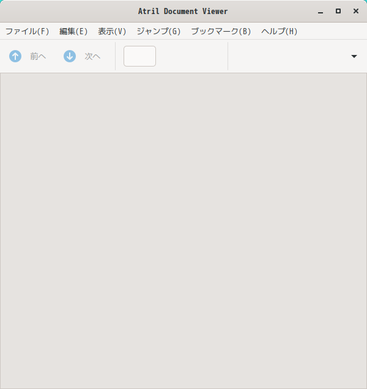
Task: Expand the toolbar overflow dropdown arrow
Action: [x=354, y=56]
